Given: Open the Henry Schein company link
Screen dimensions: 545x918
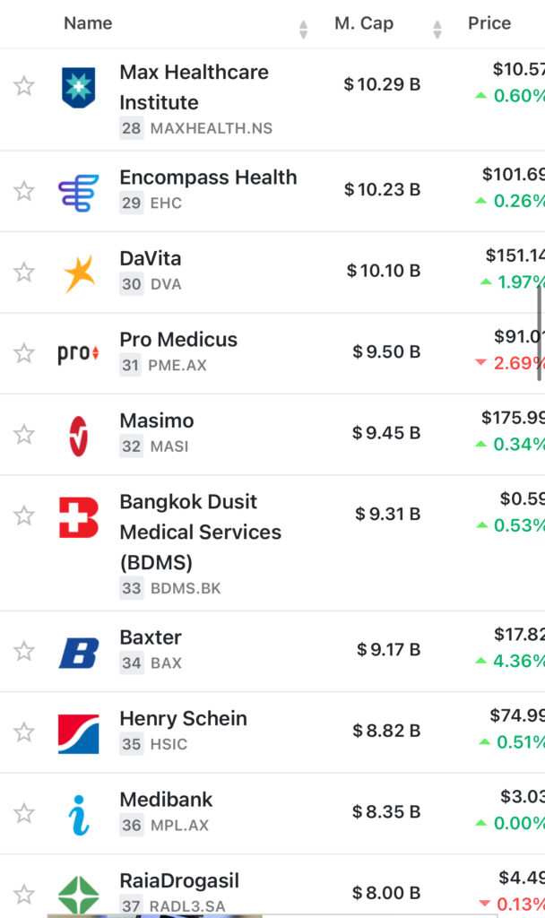Looking at the screenshot, I should 183,718.
